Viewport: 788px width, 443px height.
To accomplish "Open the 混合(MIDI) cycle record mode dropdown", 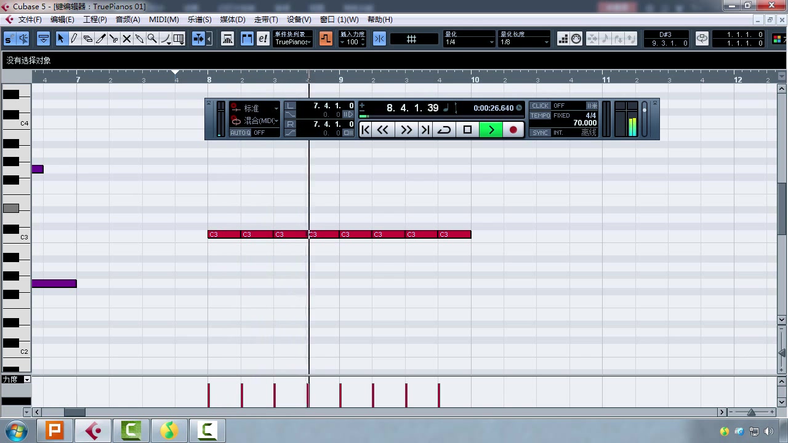I will tap(254, 121).
